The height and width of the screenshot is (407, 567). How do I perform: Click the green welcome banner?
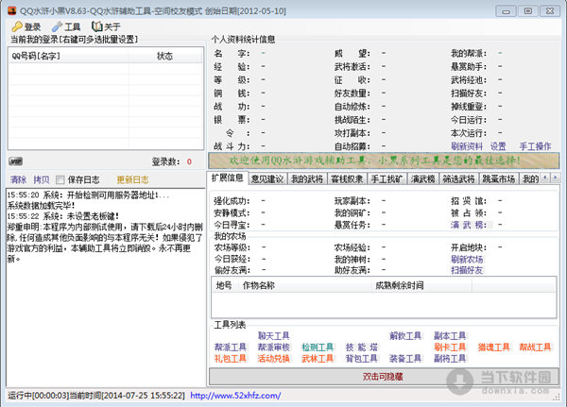click(x=384, y=161)
